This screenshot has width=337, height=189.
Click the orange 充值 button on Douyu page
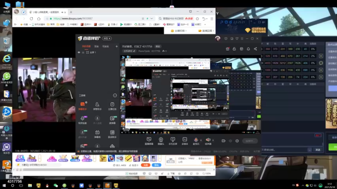145,165
